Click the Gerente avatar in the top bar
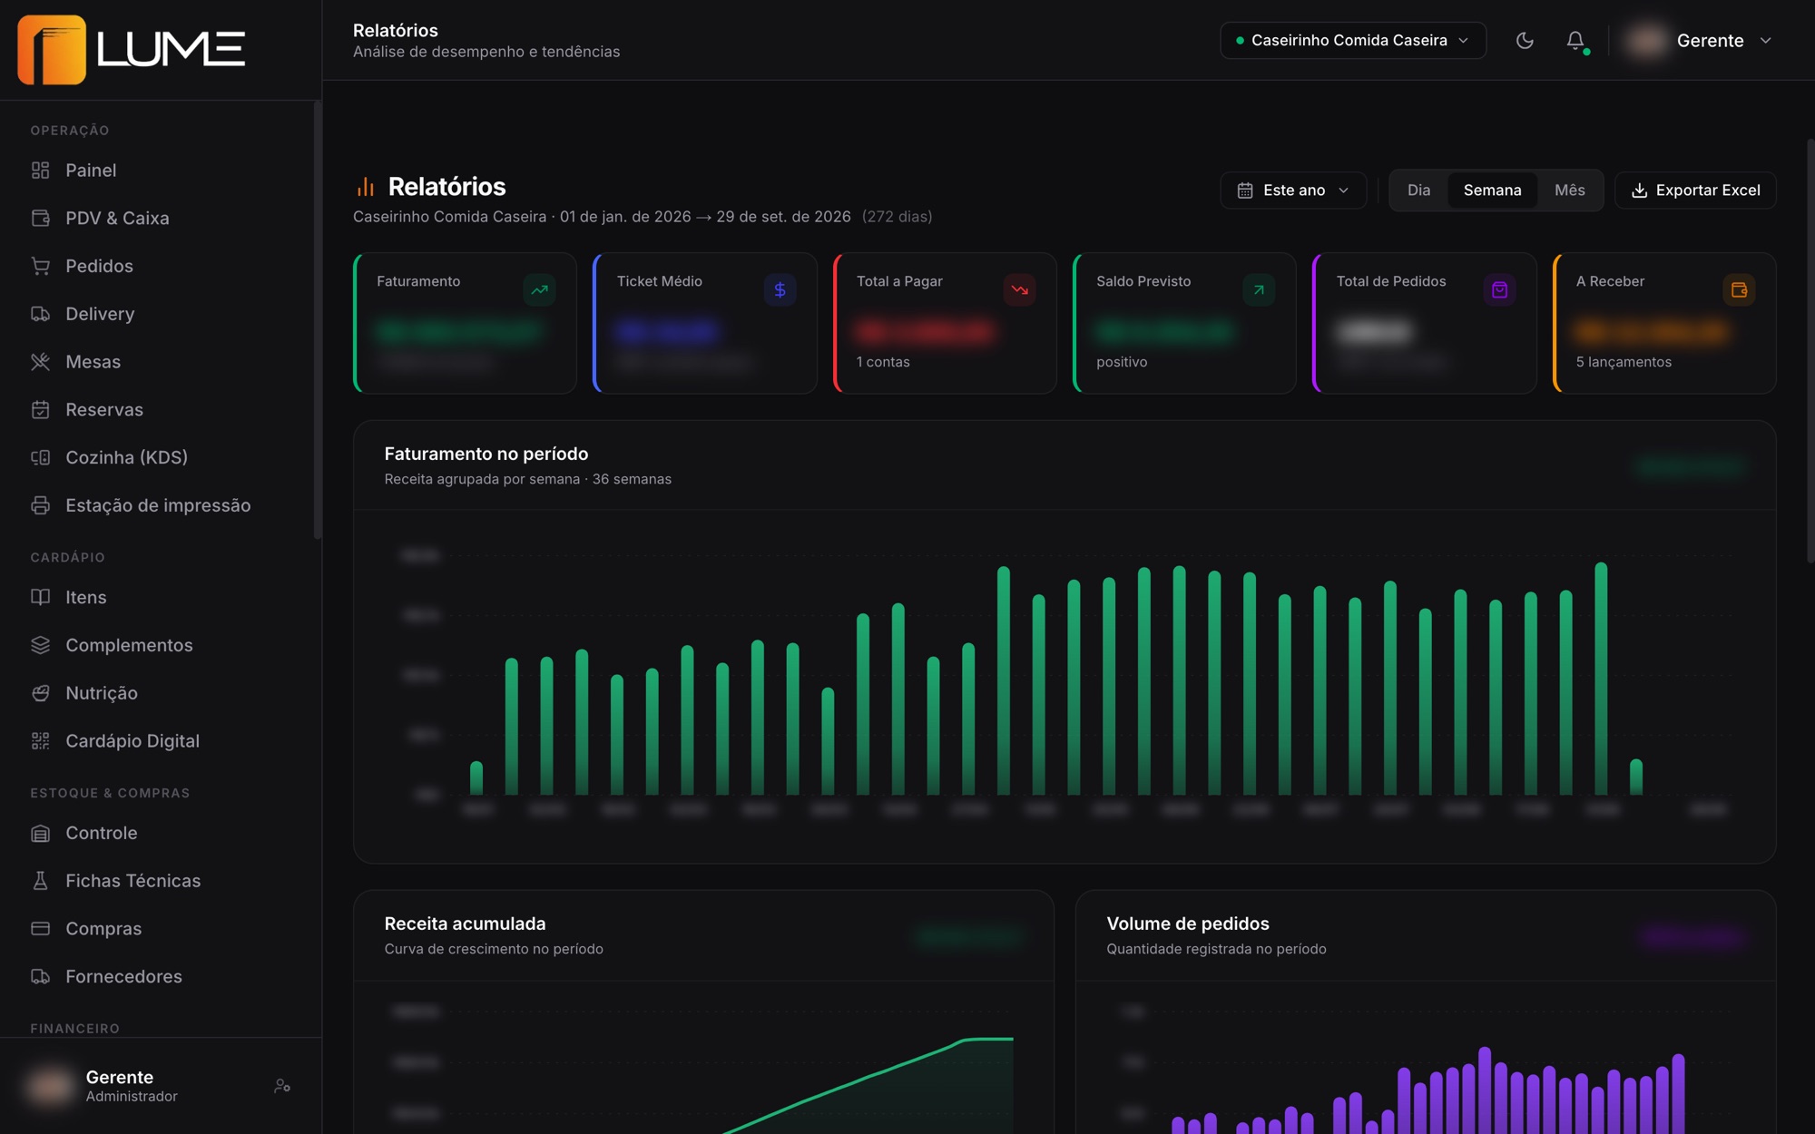 pos(1646,41)
